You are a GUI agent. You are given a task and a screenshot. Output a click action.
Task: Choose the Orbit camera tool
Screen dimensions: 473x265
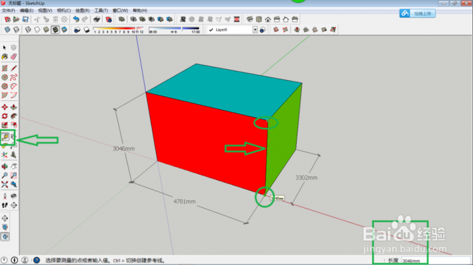click(x=4, y=167)
